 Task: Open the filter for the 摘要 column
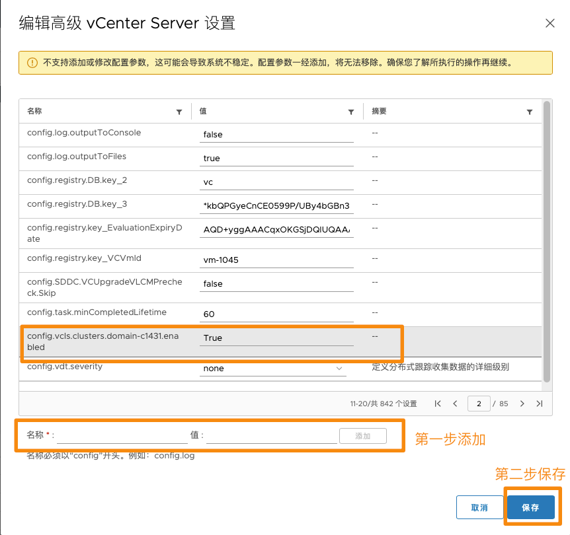pos(530,112)
